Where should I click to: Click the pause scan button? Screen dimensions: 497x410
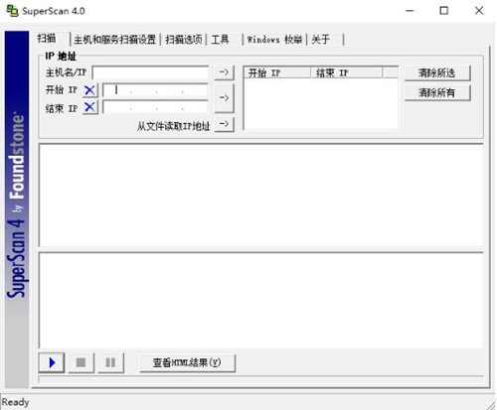coord(110,362)
